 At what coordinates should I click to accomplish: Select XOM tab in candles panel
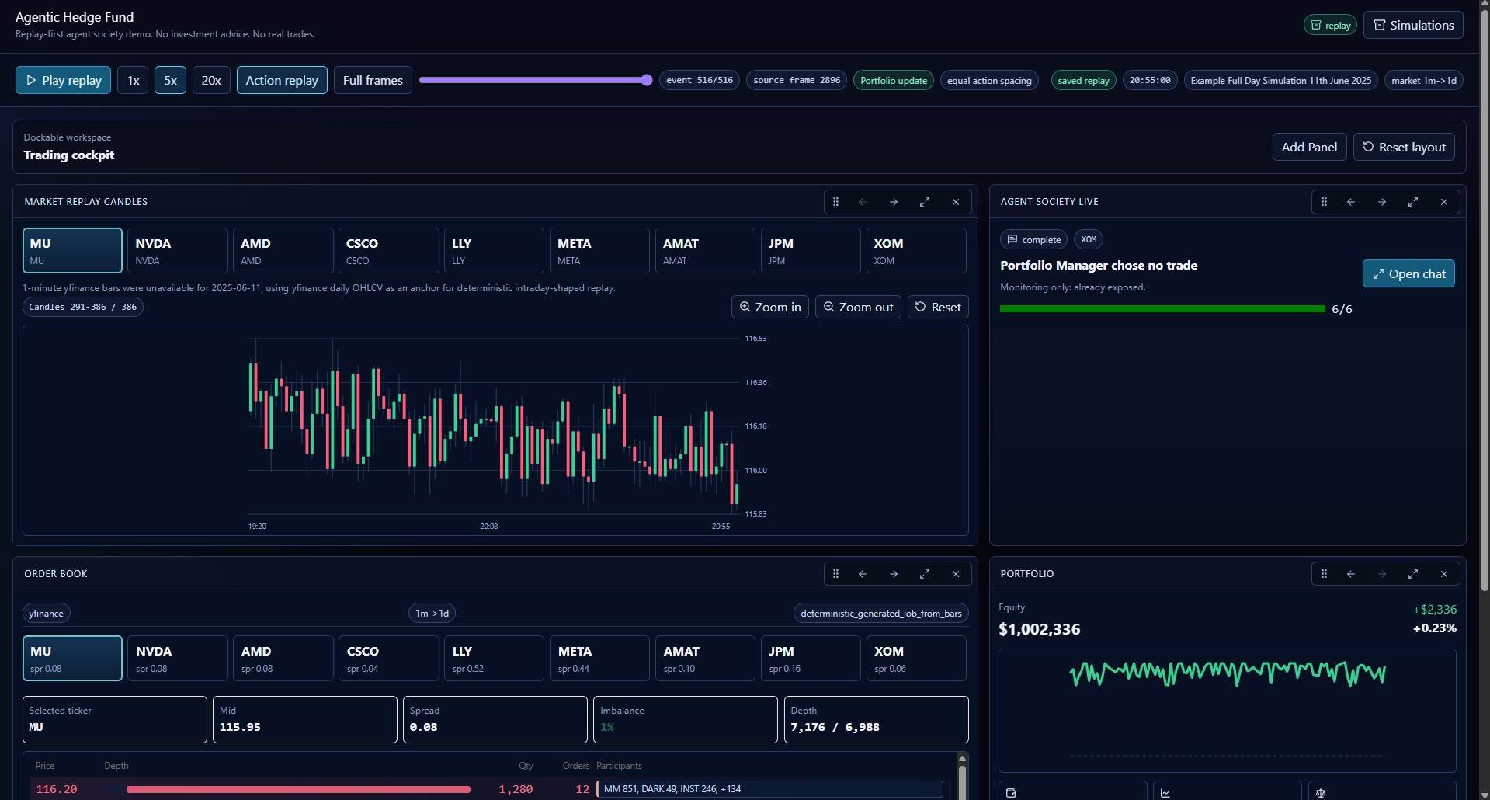[917, 250]
